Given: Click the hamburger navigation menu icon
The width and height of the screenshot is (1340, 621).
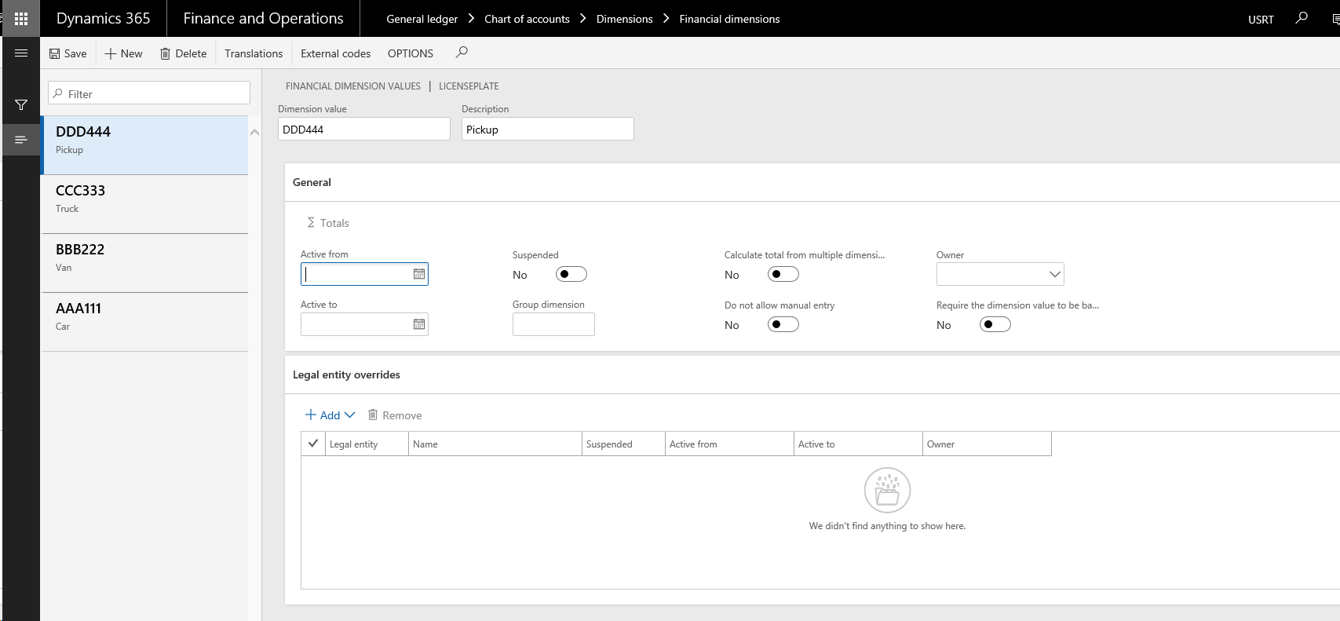Looking at the screenshot, I should click(x=21, y=53).
